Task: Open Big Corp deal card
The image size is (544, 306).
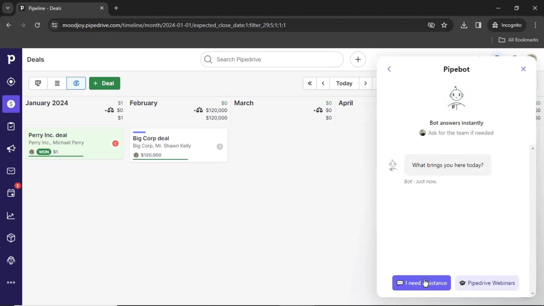Action: coord(179,145)
